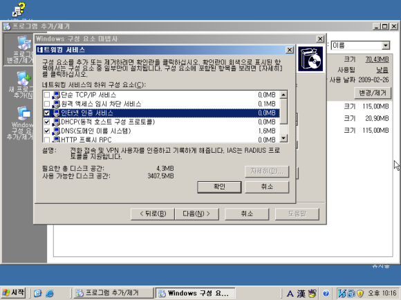Click the 자세히(D)... button
401x300 pixels.
coord(267,171)
